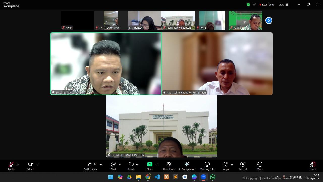Toggle camera with the Video button
This screenshot has width=323, height=182.
tap(31, 166)
